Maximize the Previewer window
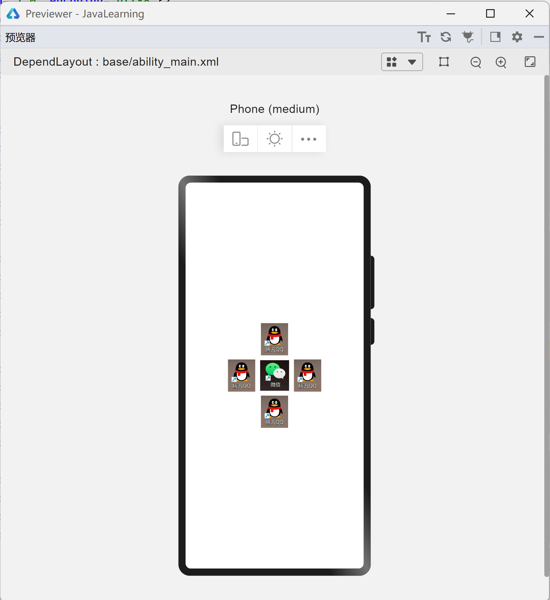Viewport: 550px width, 600px height. pyautogui.click(x=490, y=13)
